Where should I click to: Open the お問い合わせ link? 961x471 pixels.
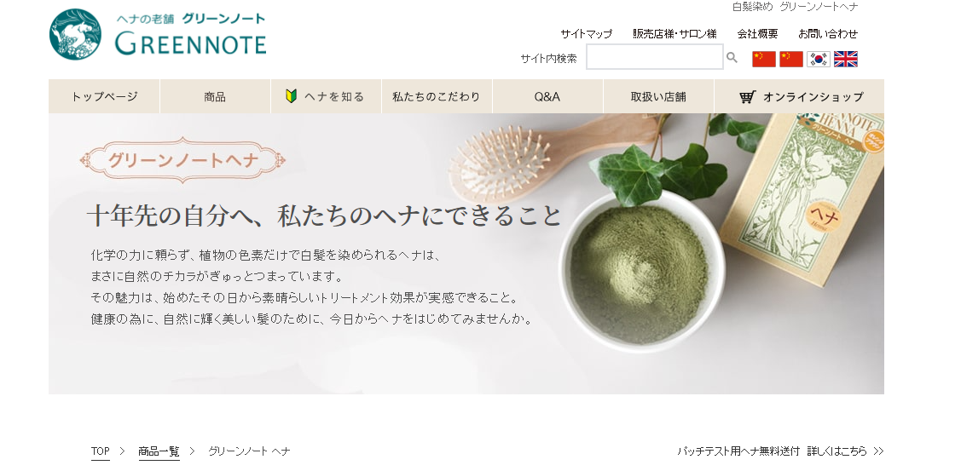point(828,34)
